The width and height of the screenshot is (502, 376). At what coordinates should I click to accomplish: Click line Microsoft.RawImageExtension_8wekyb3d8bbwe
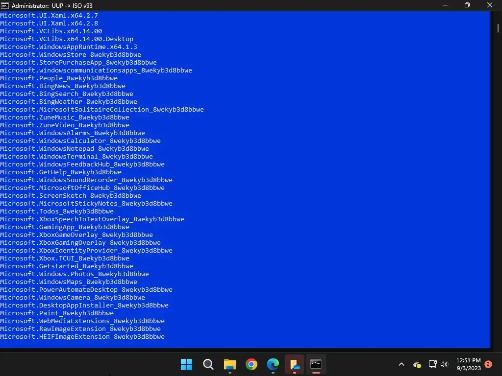pyautogui.click(x=80, y=329)
